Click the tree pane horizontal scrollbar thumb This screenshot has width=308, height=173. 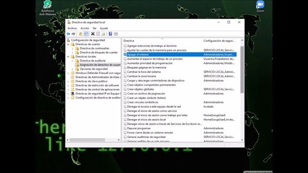87,140
